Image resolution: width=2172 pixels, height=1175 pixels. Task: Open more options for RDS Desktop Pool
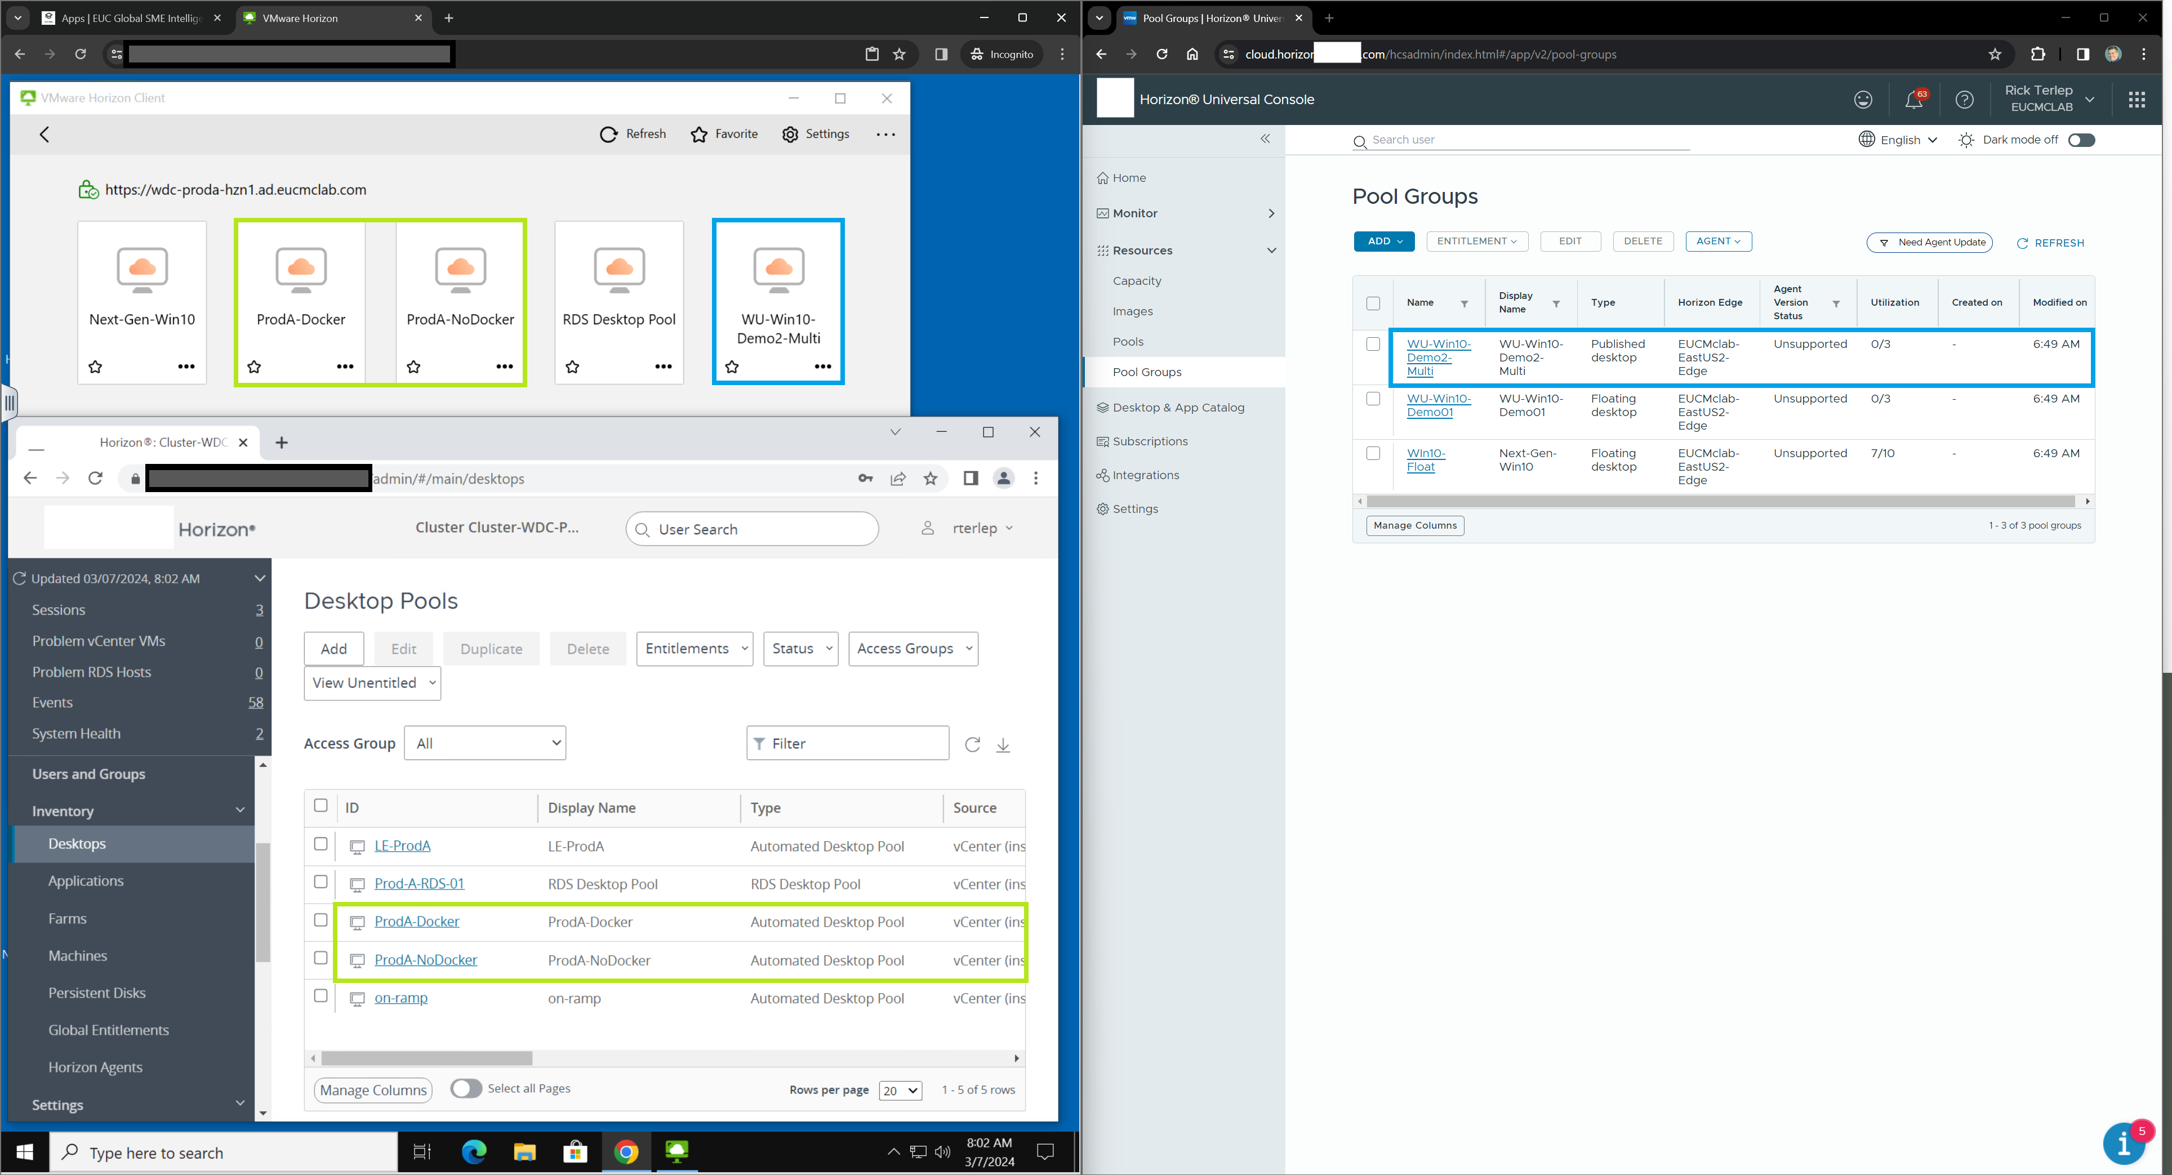tap(664, 367)
